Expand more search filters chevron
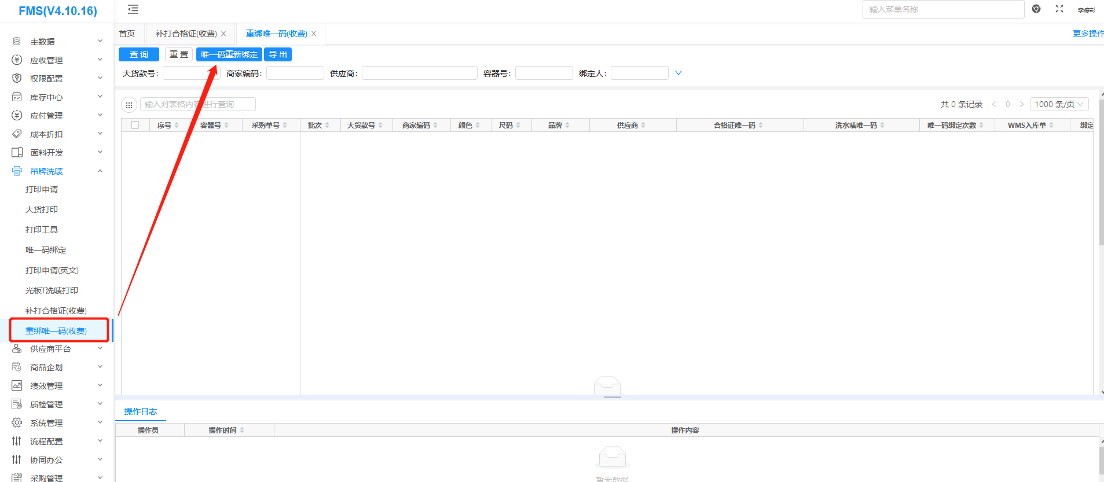Image resolution: width=1104 pixels, height=482 pixels. pyautogui.click(x=678, y=73)
